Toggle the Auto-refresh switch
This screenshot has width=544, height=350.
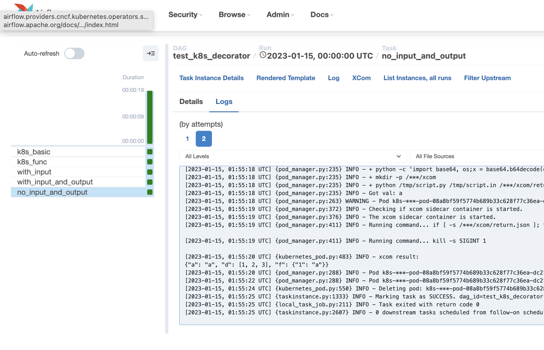click(x=74, y=54)
